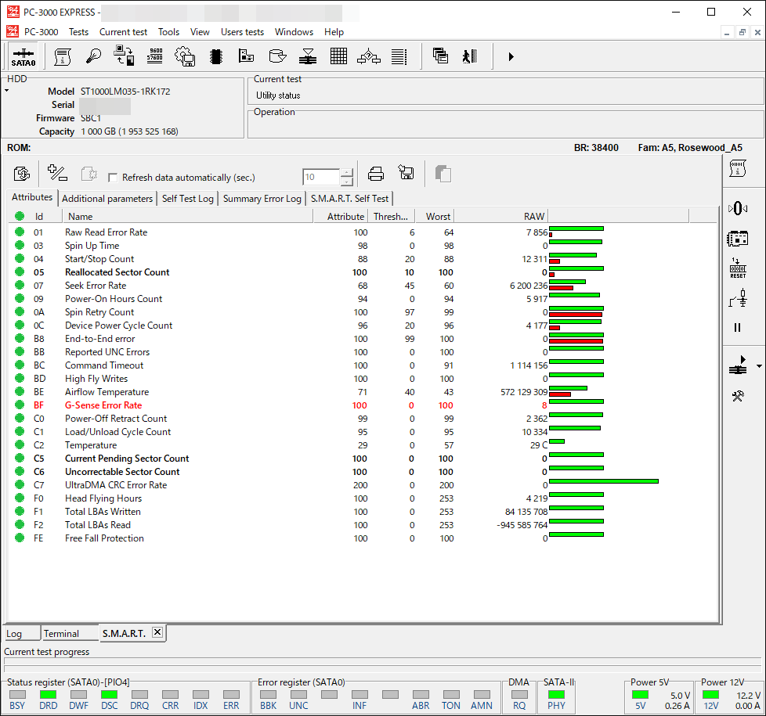
Task: Click the pause icon in right sidebar
Action: point(738,328)
